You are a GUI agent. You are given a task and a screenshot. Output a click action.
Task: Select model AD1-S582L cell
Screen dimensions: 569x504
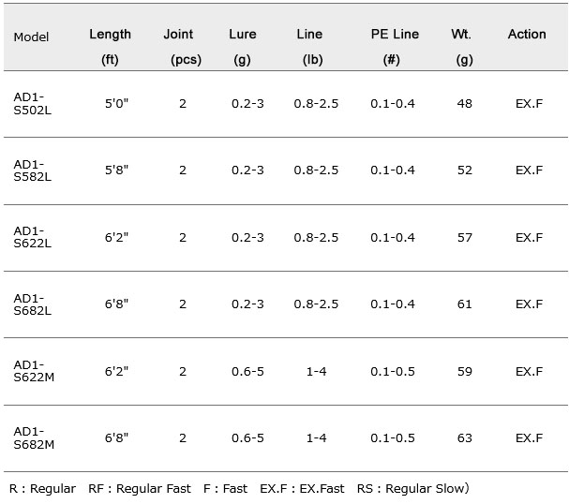(x=32, y=170)
